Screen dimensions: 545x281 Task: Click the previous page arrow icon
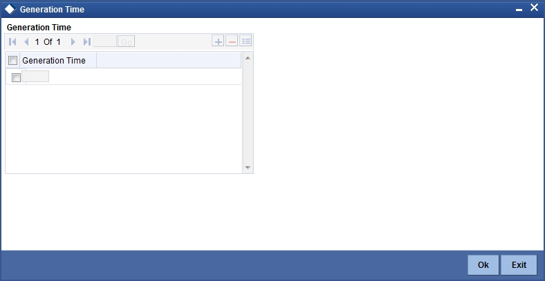pos(26,42)
